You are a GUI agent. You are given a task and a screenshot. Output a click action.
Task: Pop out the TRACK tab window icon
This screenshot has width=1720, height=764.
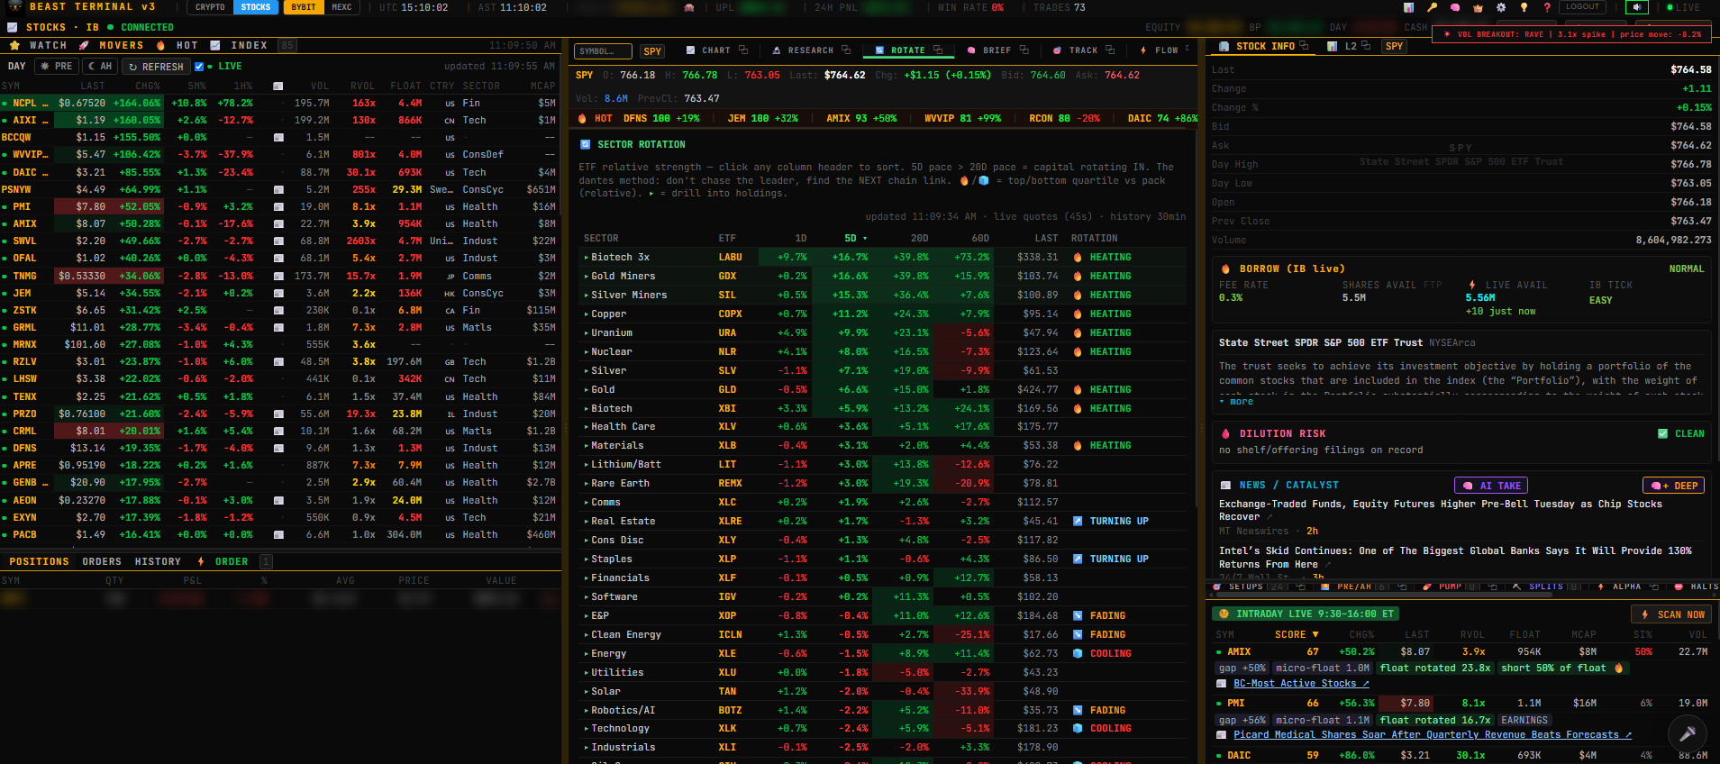pos(1110,50)
